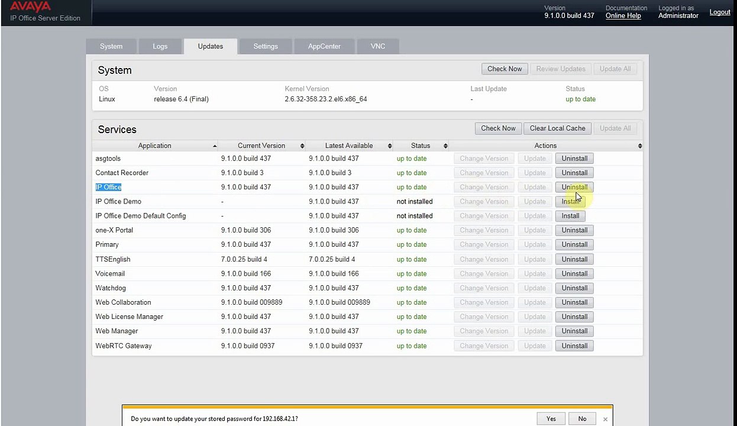
Task: Click Voicemail latest 9.1.0.0 build 166
Action: tap(334, 273)
